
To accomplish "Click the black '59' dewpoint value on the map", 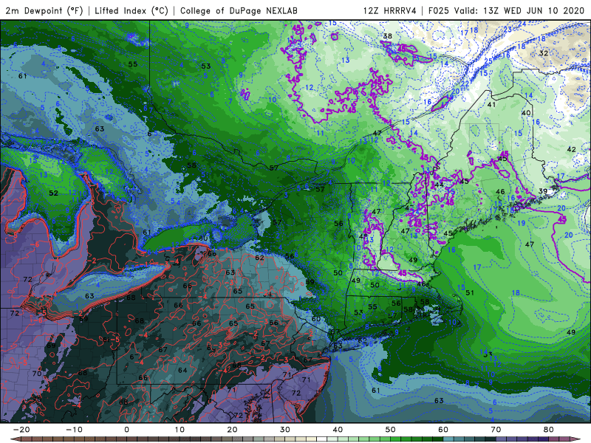I will tap(310, 282).
